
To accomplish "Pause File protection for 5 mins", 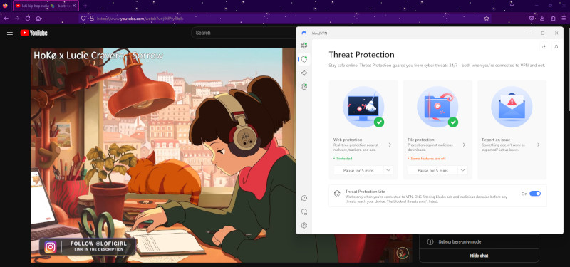I will pyautogui.click(x=432, y=170).
